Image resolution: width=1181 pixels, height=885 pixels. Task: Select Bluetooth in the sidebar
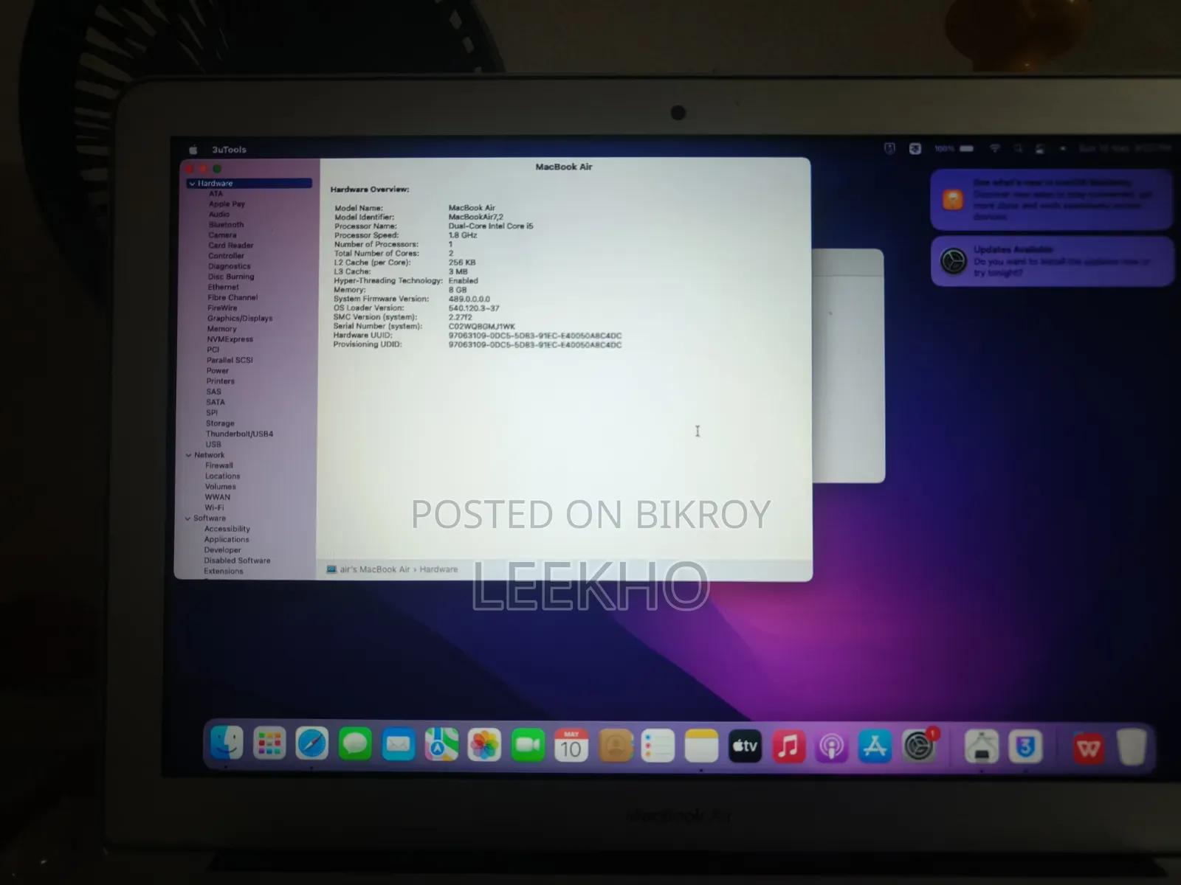coord(226,225)
